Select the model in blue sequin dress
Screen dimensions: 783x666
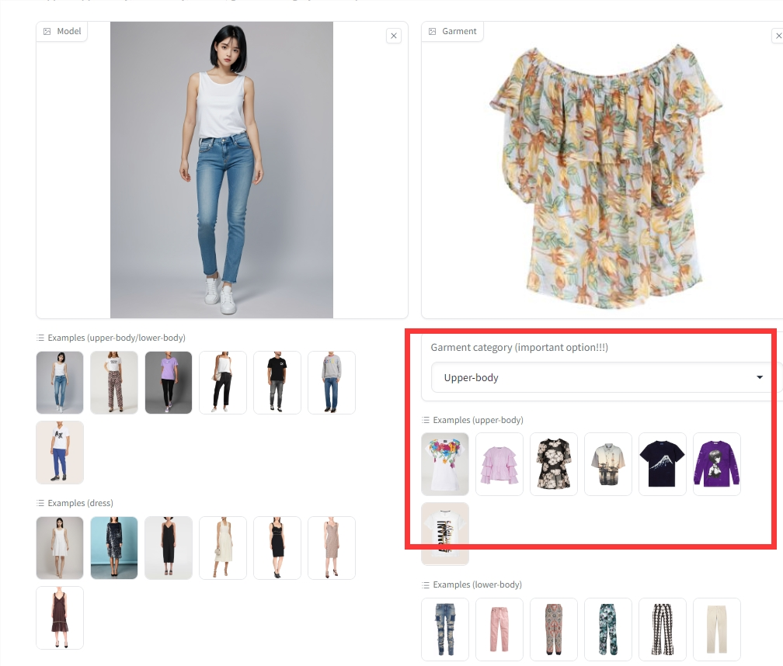[113, 548]
